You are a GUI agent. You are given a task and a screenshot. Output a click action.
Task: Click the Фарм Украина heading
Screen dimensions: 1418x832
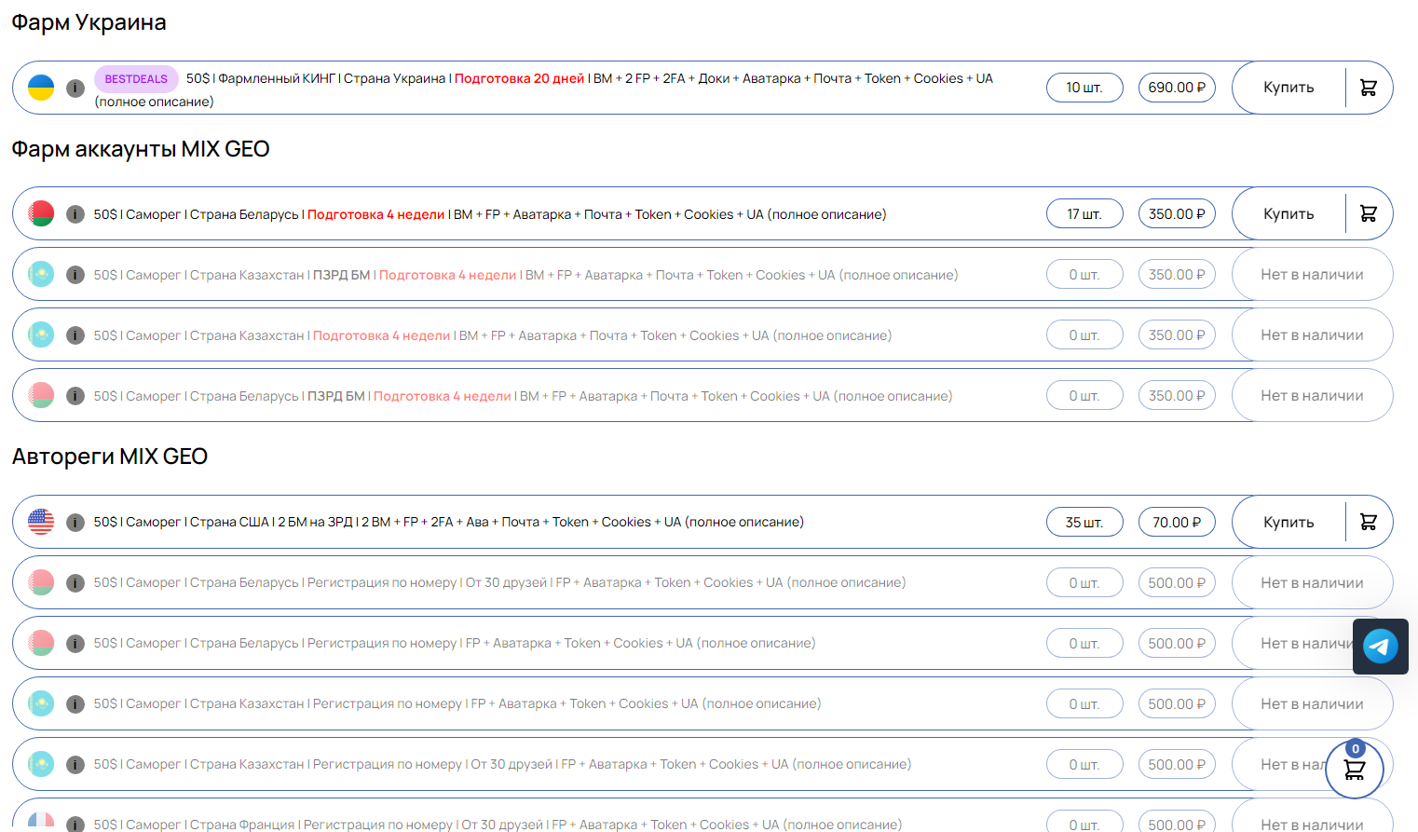point(89,22)
